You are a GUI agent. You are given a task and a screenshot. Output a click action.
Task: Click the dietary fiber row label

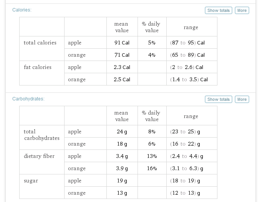(39, 156)
